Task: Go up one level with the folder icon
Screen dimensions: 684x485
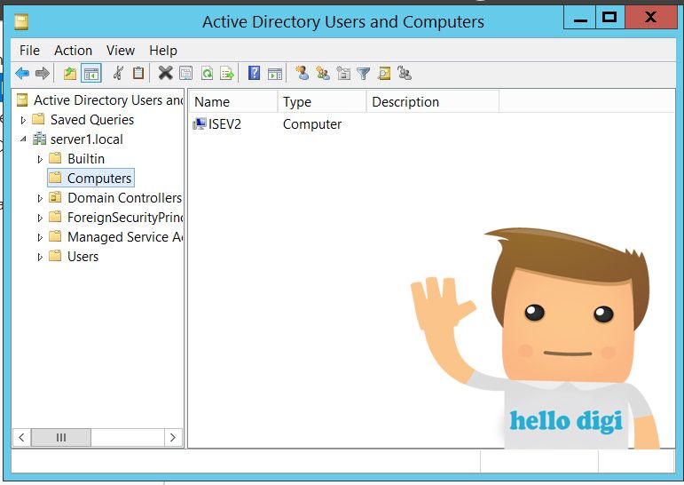Action: (70, 73)
